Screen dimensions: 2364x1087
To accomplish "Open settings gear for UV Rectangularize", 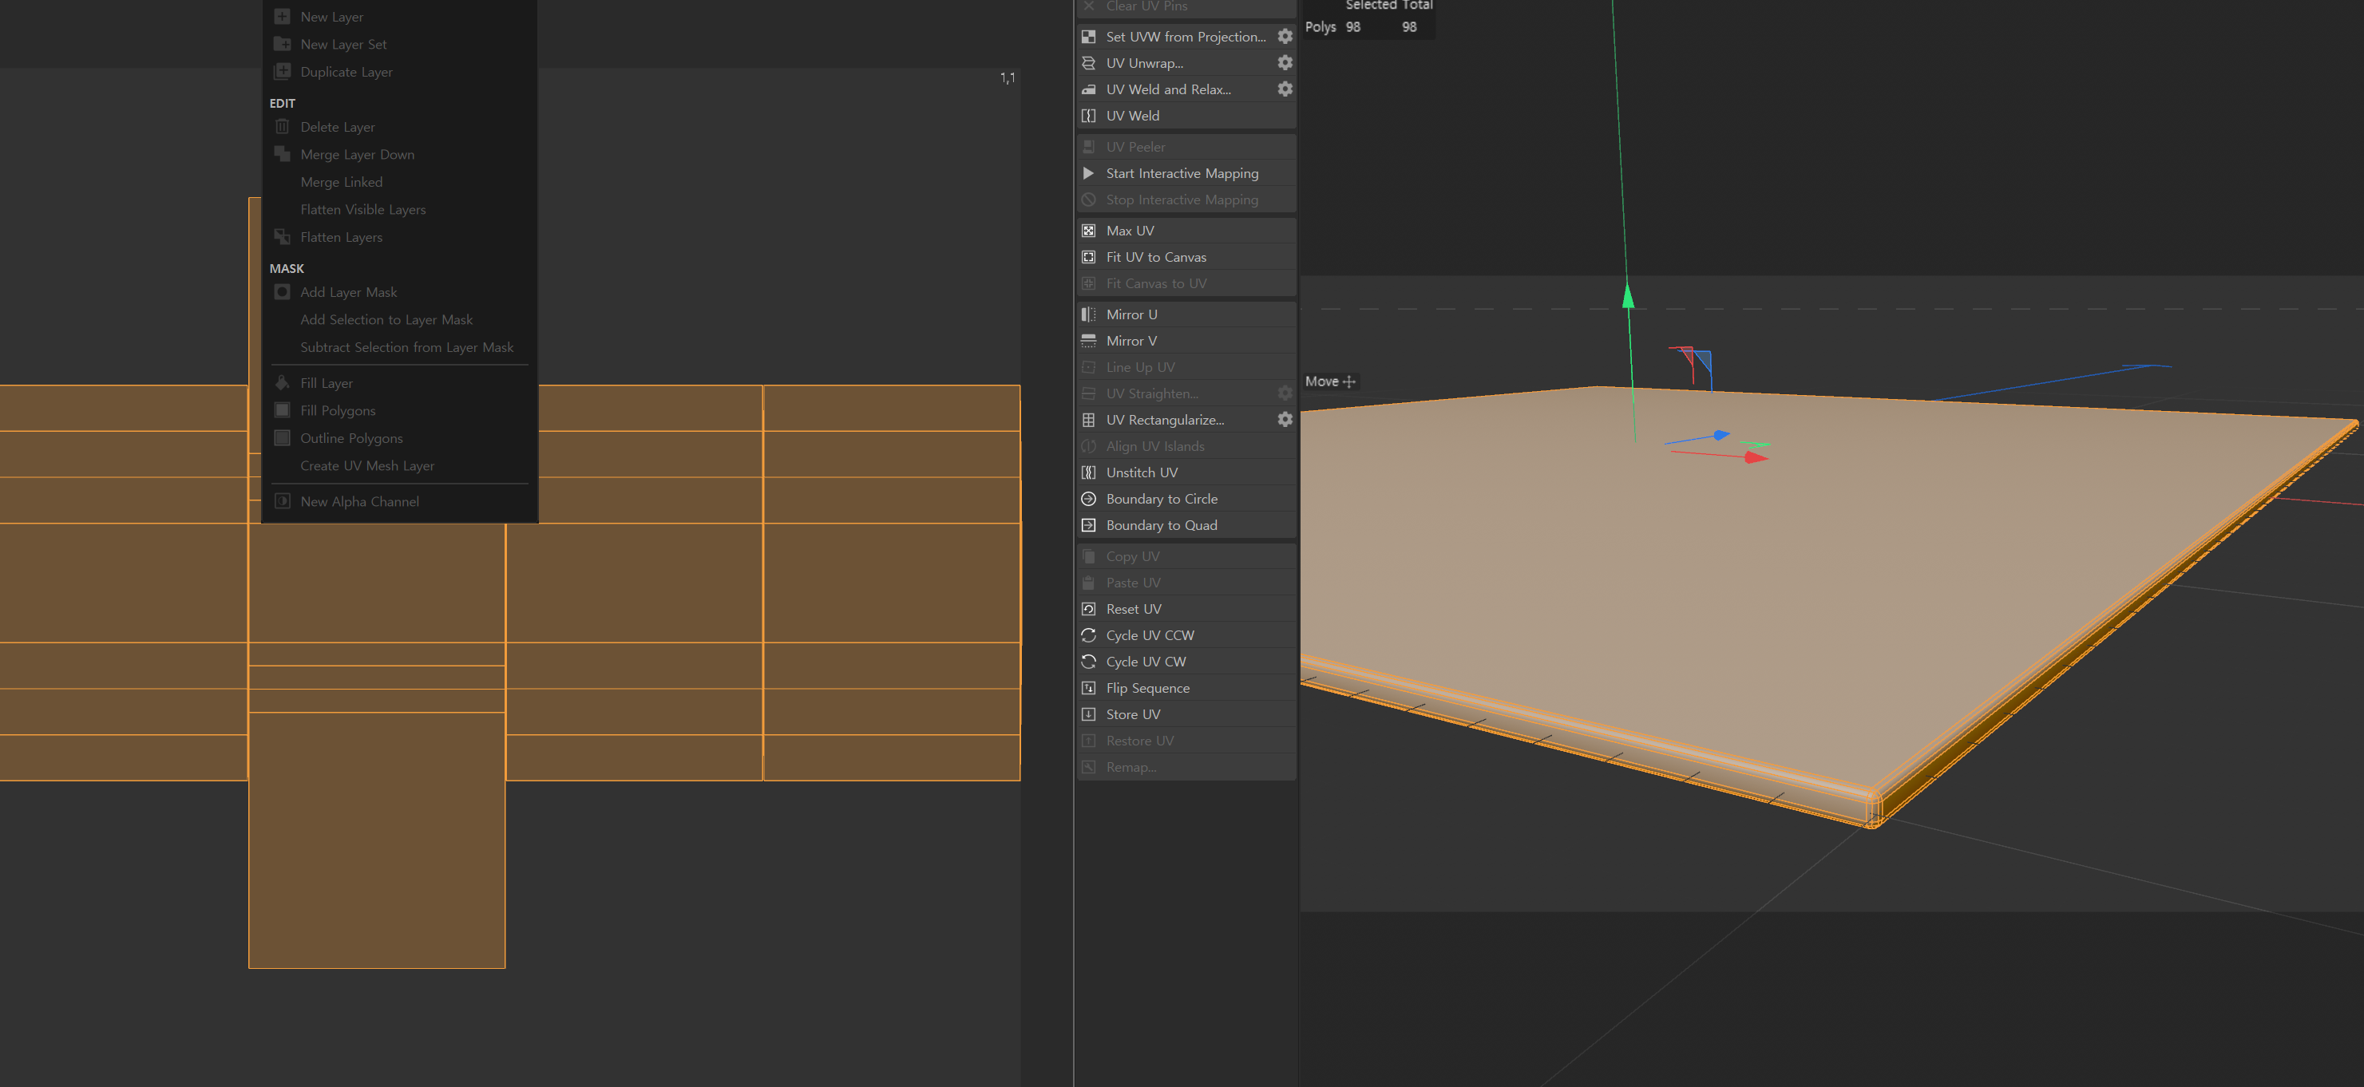I will click(x=1285, y=419).
